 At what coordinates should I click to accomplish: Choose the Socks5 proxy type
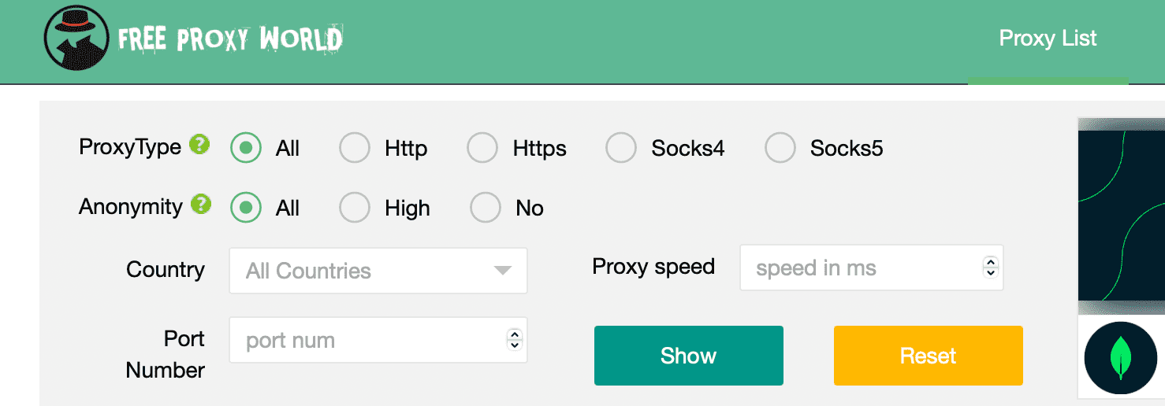[x=780, y=148]
